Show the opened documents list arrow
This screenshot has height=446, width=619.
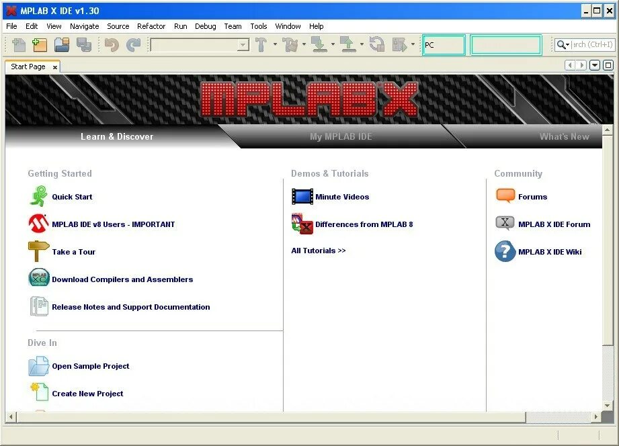pos(595,65)
